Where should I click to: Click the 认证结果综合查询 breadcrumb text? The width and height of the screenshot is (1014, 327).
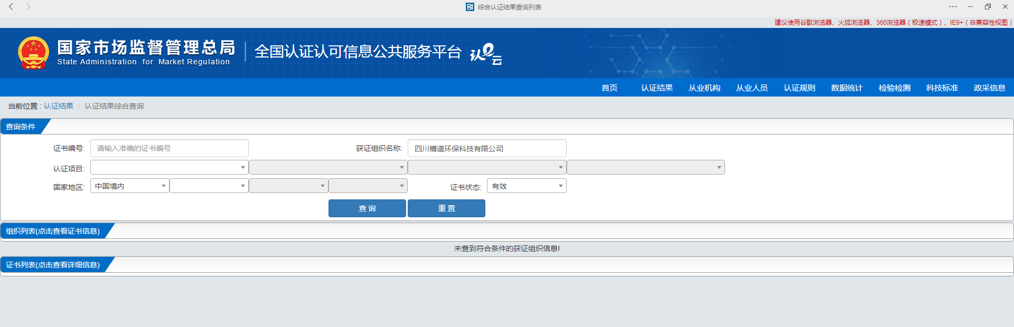[x=114, y=106]
